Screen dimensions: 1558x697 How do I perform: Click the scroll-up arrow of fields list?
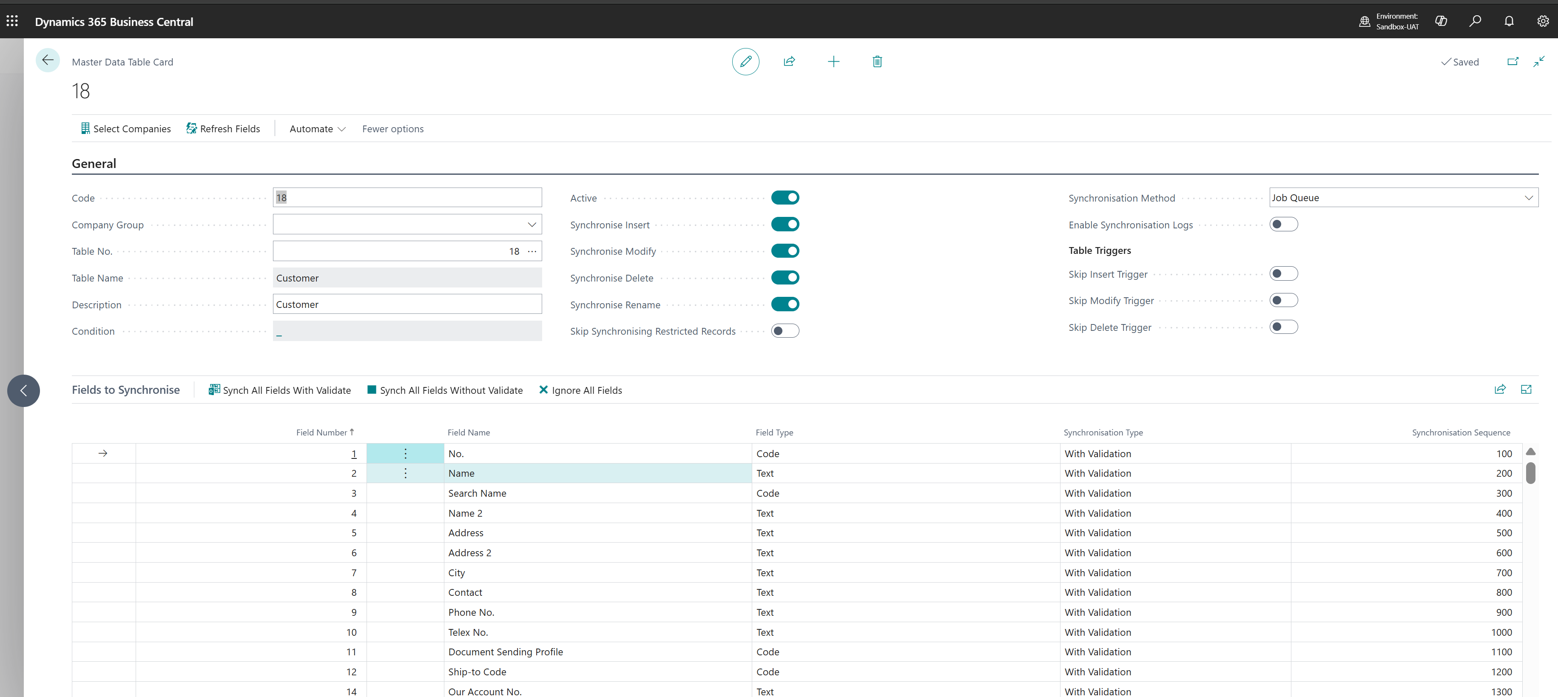coord(1530,451)
